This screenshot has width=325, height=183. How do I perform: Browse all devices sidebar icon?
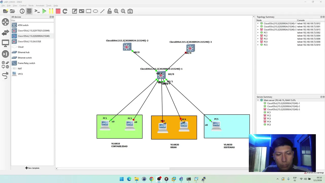[5, 65]
